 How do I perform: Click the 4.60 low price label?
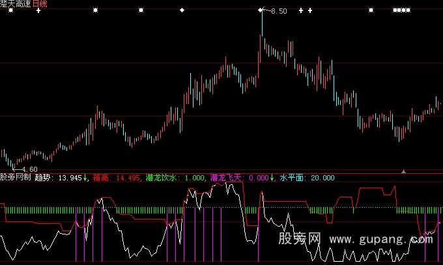click(30, 169)
